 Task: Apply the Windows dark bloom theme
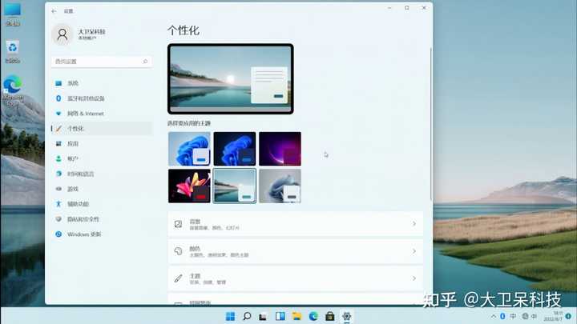[234, 149]
